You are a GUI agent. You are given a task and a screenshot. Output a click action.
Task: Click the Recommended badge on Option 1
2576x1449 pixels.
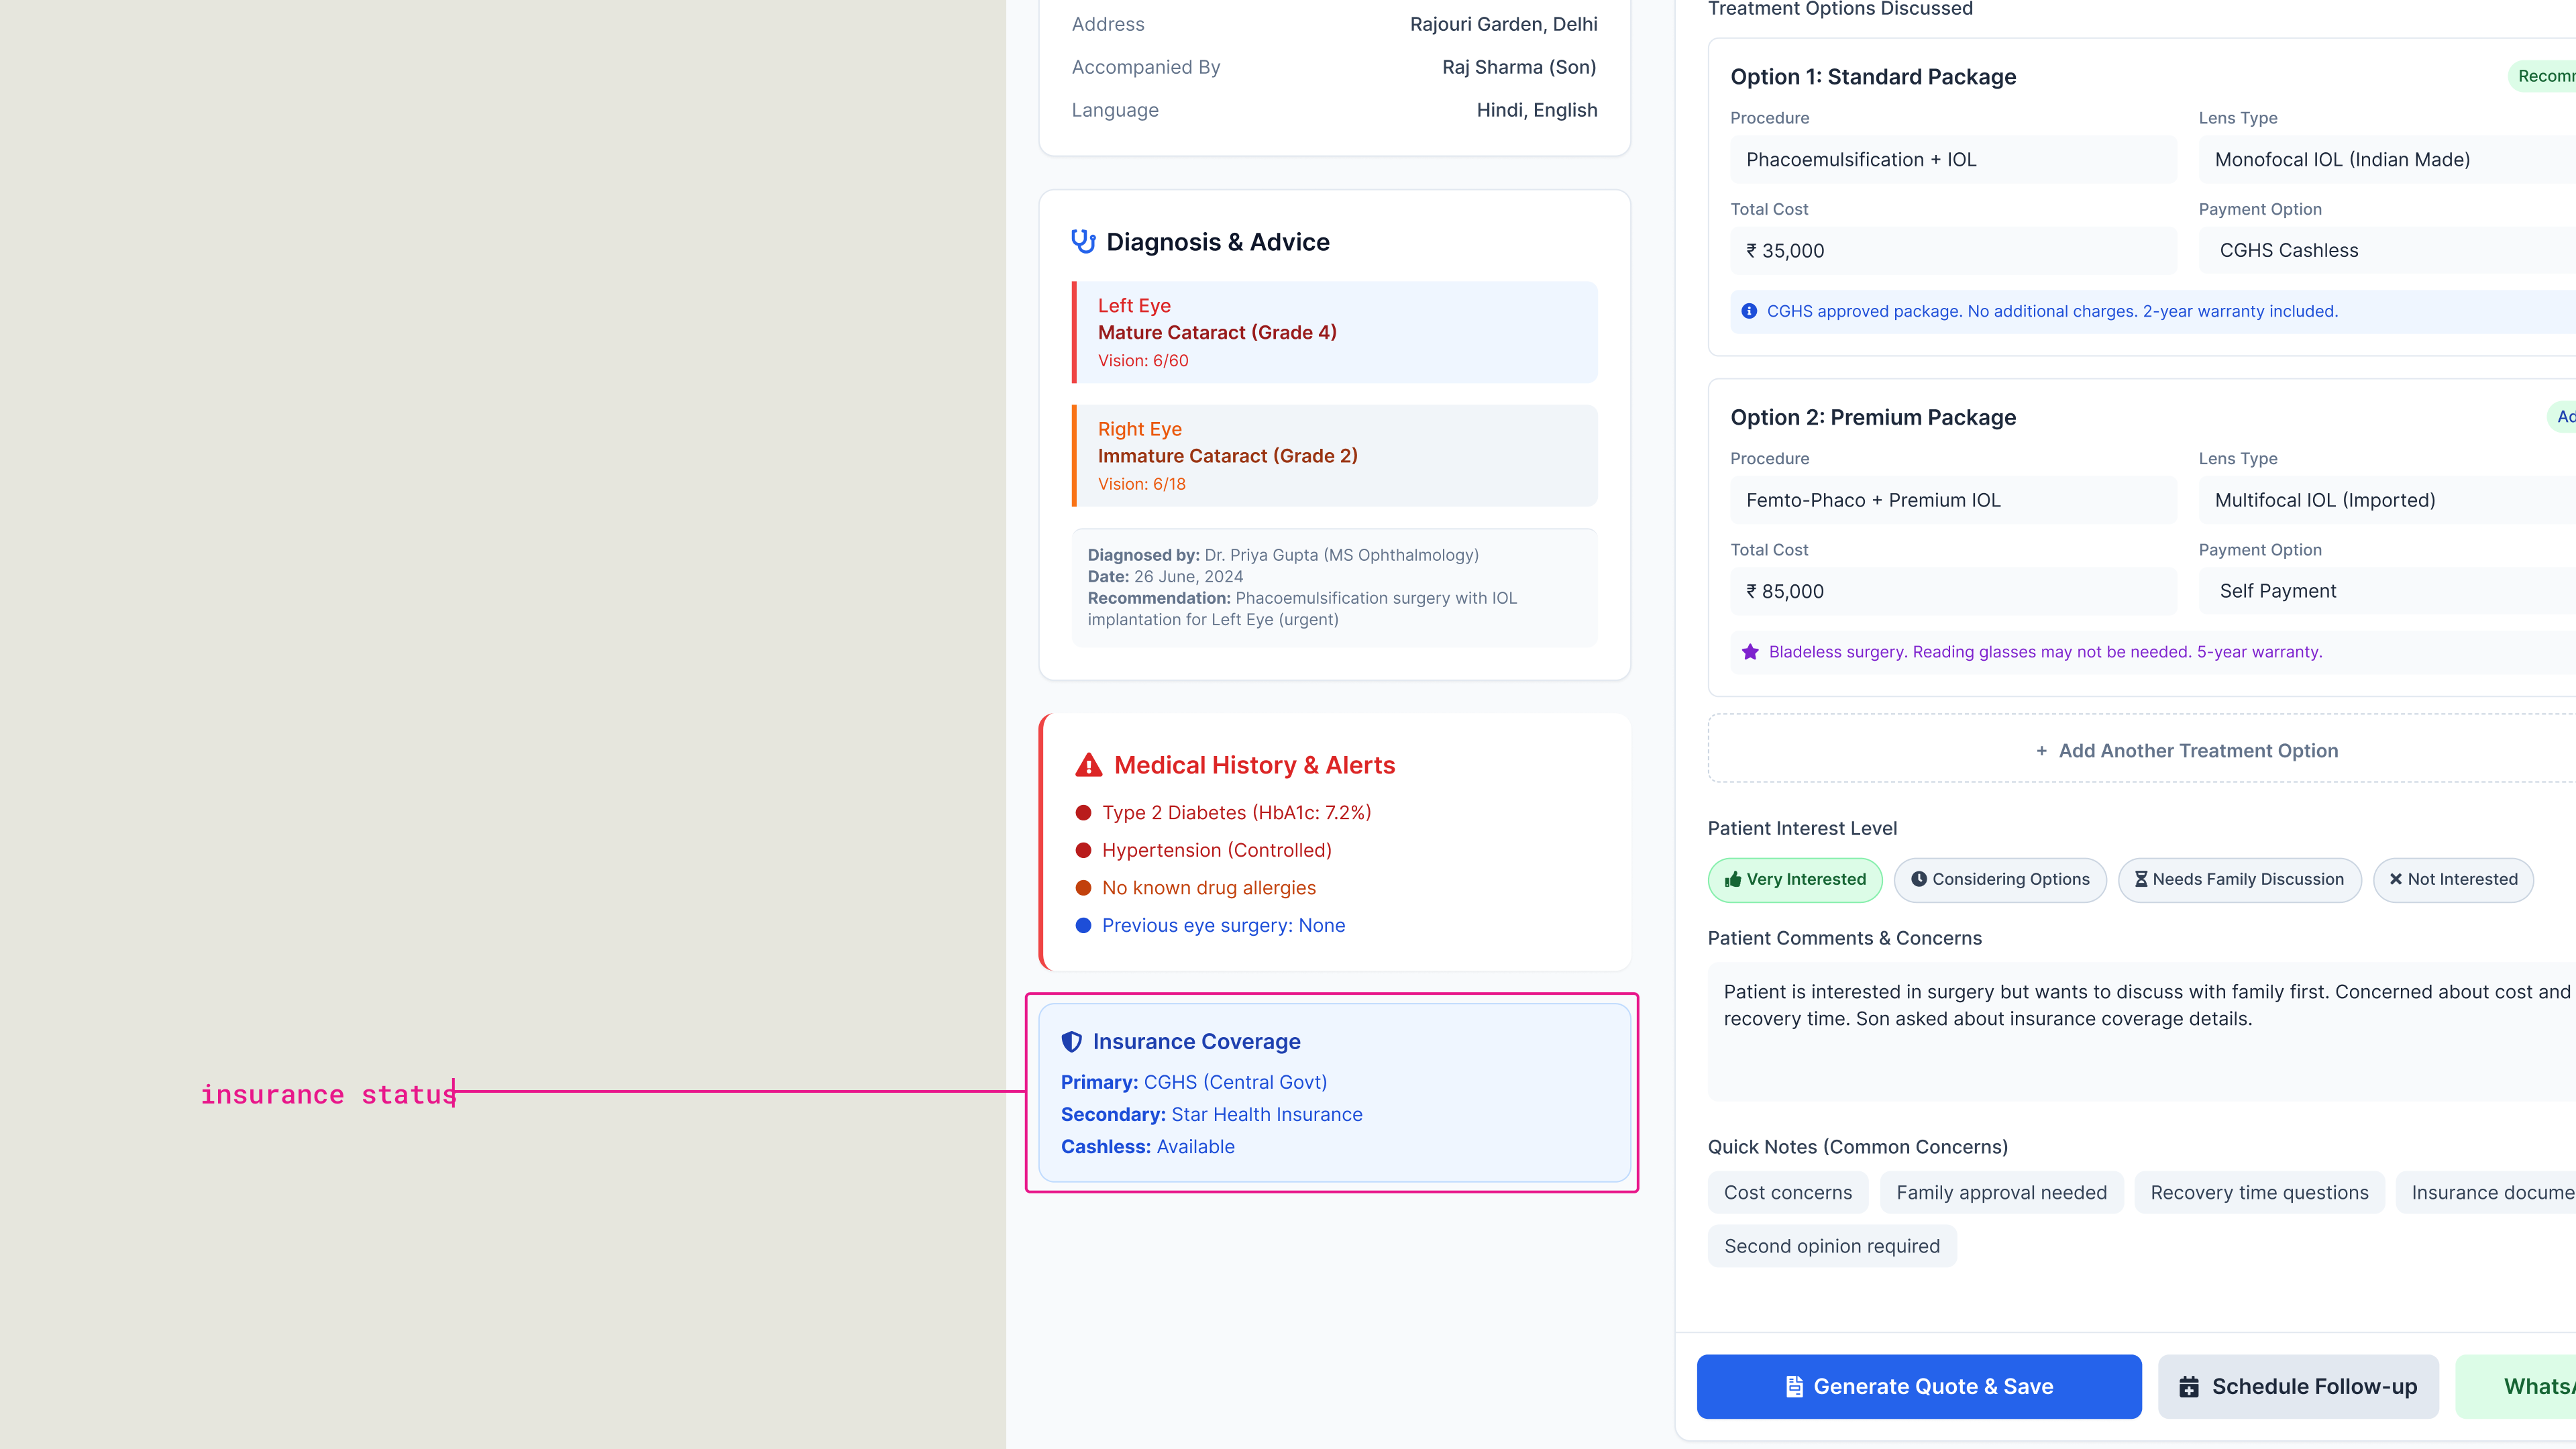2542,77
